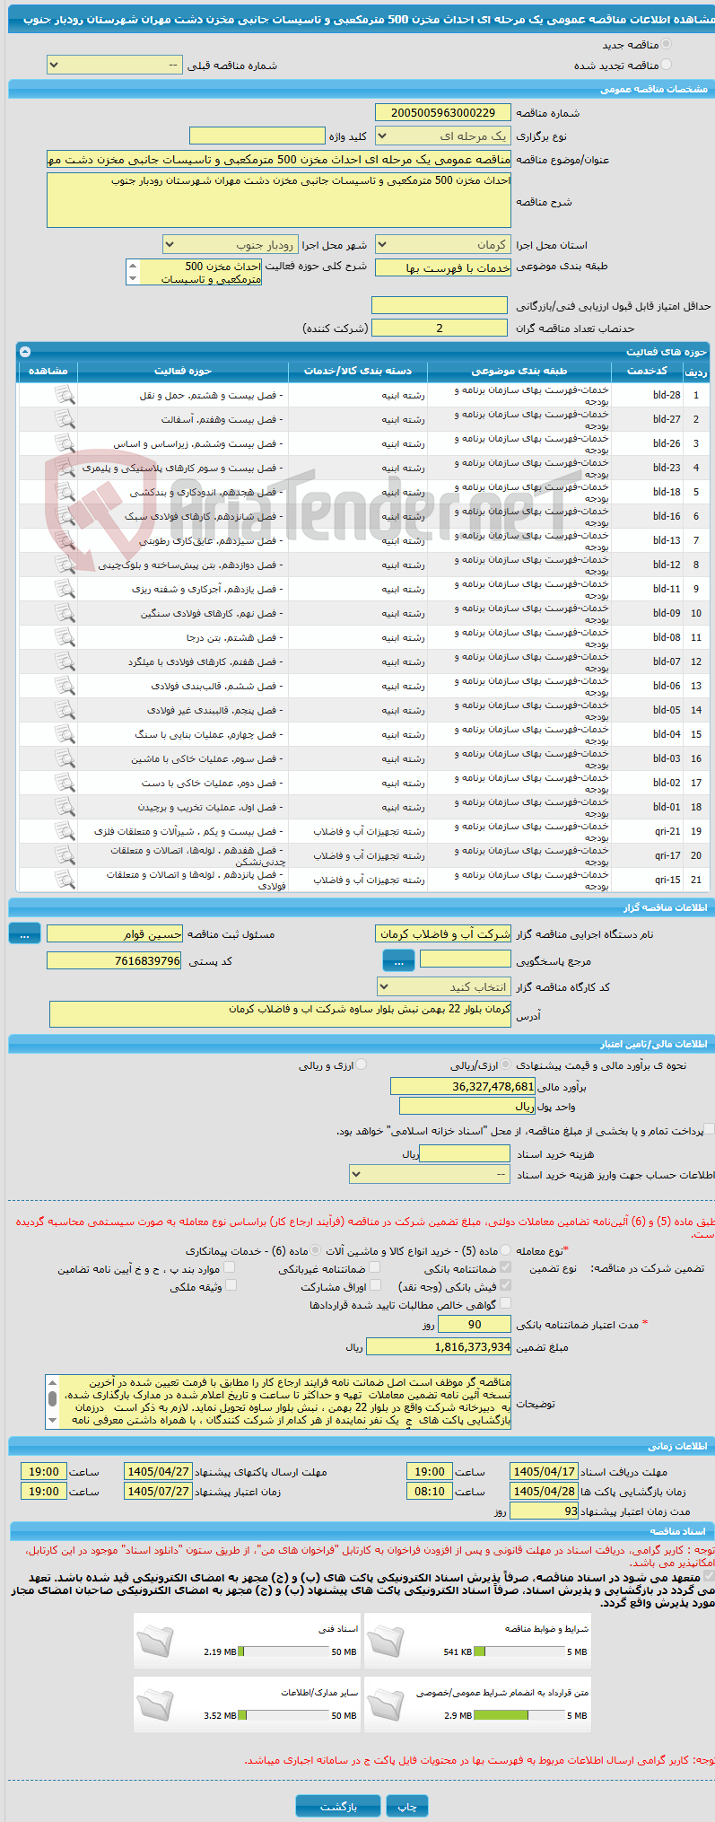
Task: Click scrollbar of توضیحات text box
Action: coord(52,1402)
